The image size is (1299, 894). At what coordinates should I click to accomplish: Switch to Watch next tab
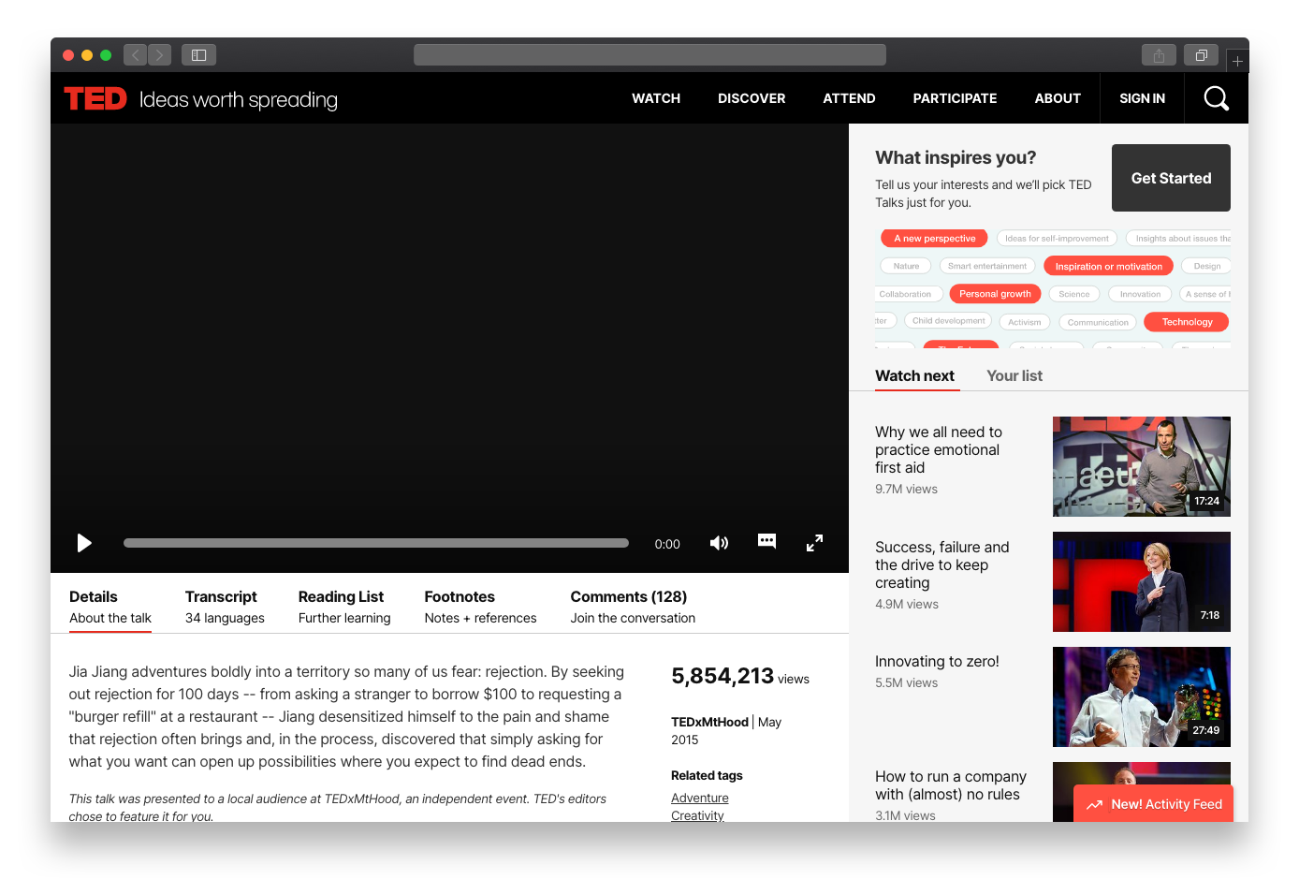click(914, 375)
